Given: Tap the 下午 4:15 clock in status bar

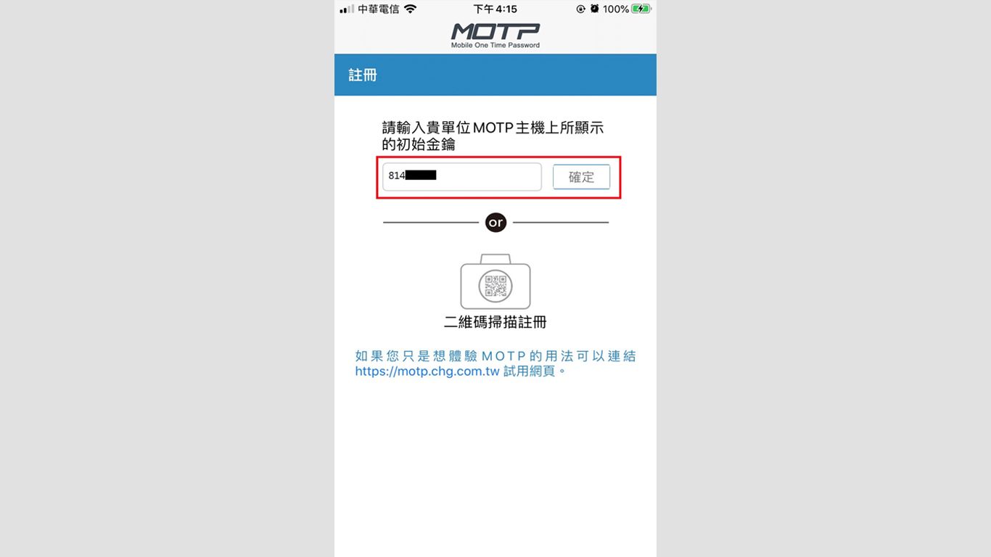Looking at the screenshot, I should point(495,9).
